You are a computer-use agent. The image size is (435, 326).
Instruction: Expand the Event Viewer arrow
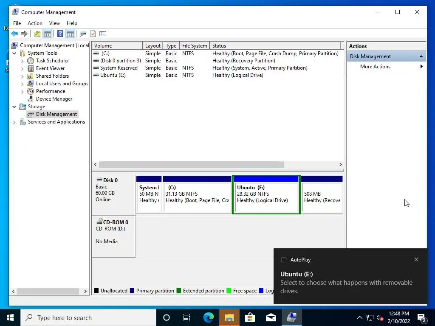[x=23, y=68]
